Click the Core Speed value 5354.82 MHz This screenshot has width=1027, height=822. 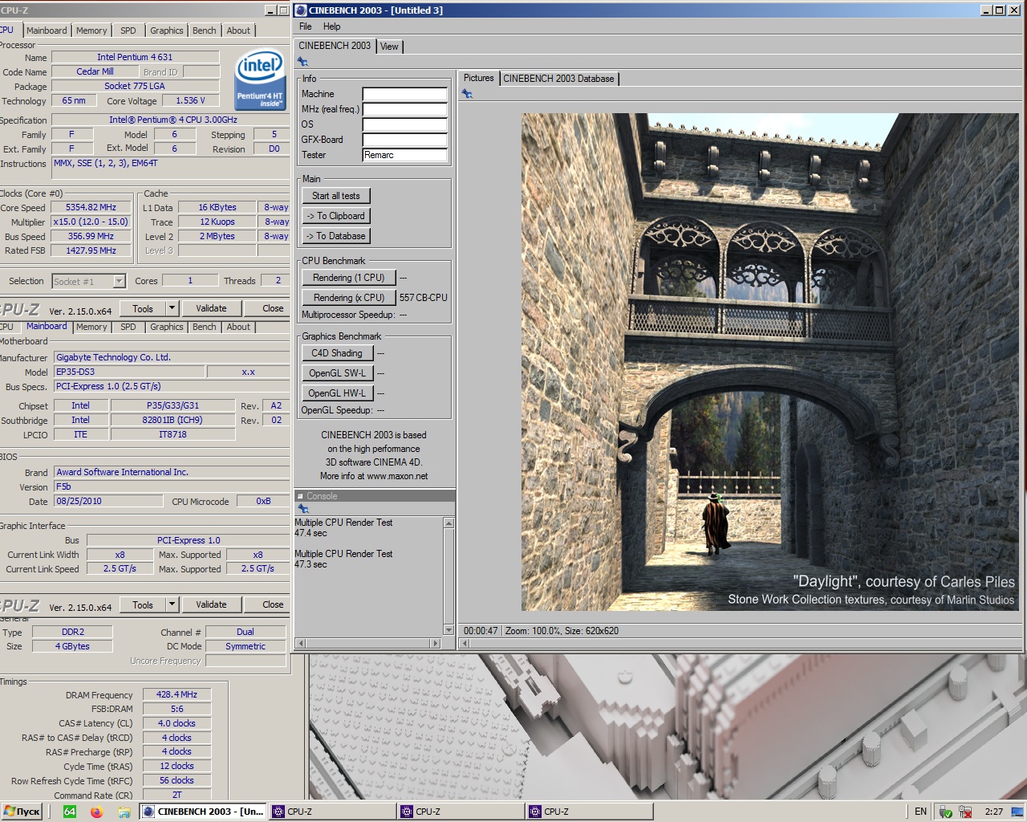tap(91, 207)
